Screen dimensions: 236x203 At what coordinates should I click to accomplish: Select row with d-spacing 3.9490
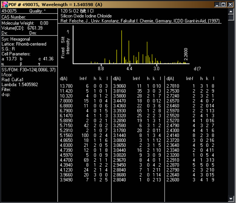click(84, 180)
